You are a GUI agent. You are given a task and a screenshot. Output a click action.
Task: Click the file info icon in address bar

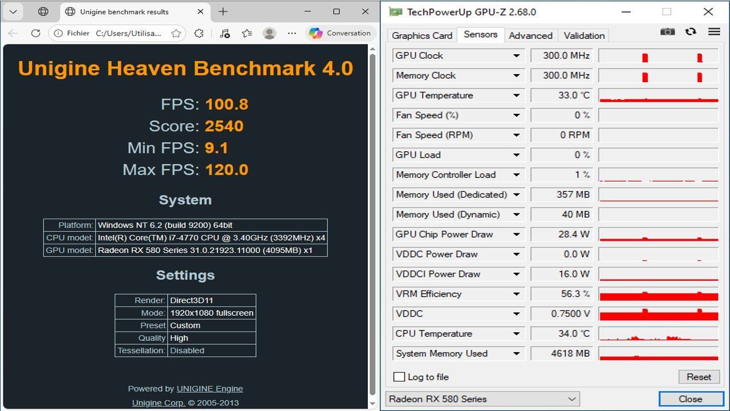(x=58, y=33)
